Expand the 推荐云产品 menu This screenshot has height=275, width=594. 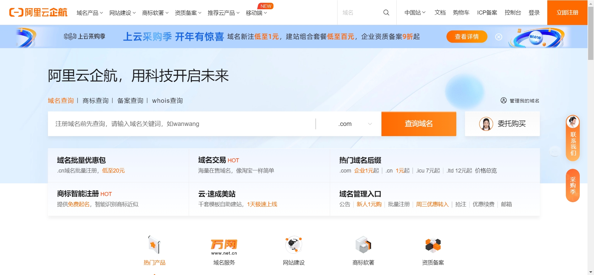(224, 13)
